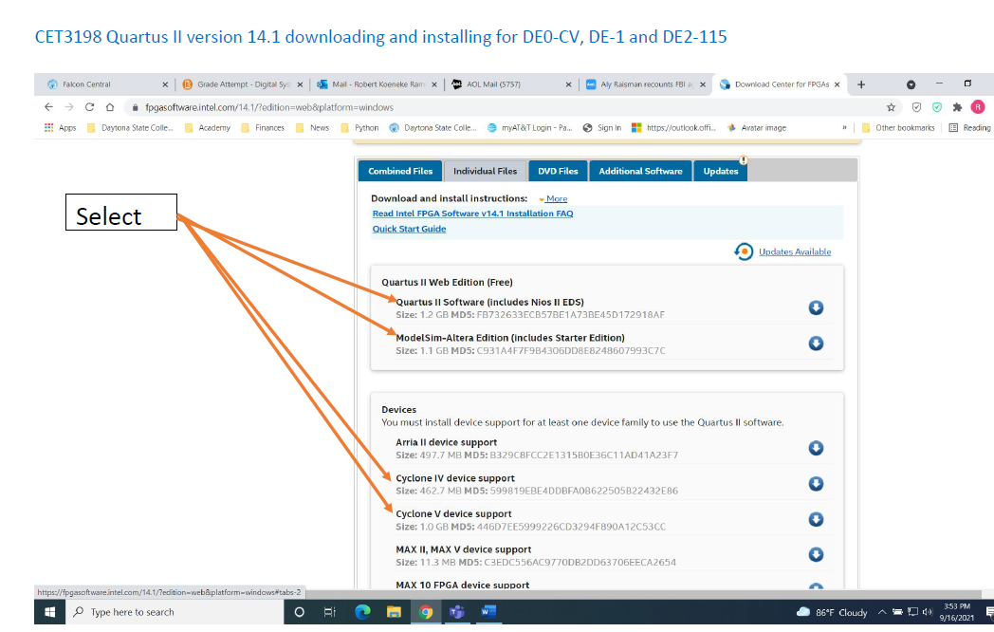The image size is (994, 632).
Task: Download Cyclone IV device support
Action: point(816,484)
